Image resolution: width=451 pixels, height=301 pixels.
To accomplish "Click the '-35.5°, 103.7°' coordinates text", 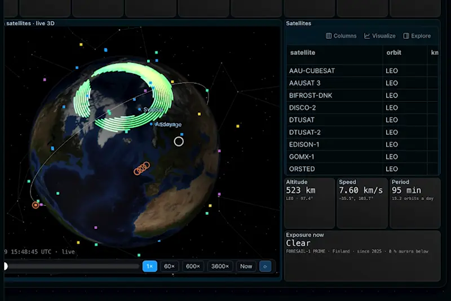I will tap(356, 198).
